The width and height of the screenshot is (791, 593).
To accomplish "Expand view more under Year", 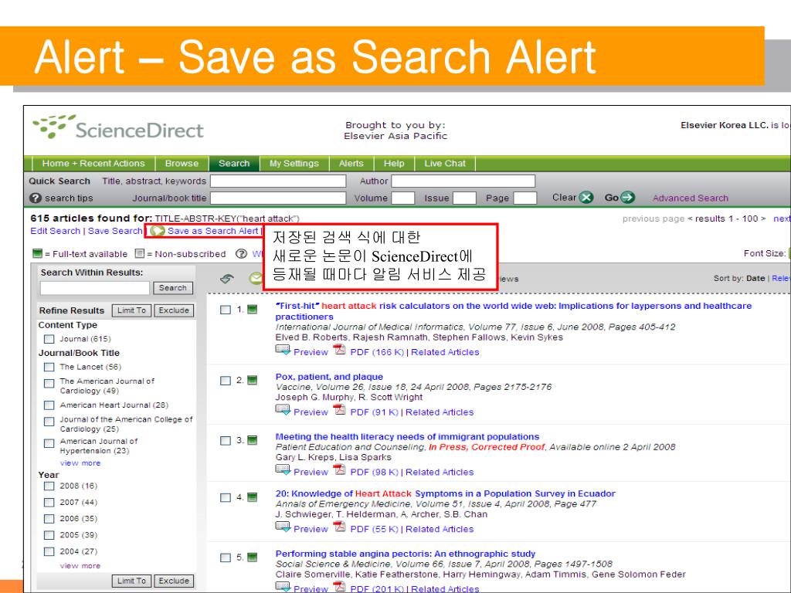I will [x=80, y=566].
